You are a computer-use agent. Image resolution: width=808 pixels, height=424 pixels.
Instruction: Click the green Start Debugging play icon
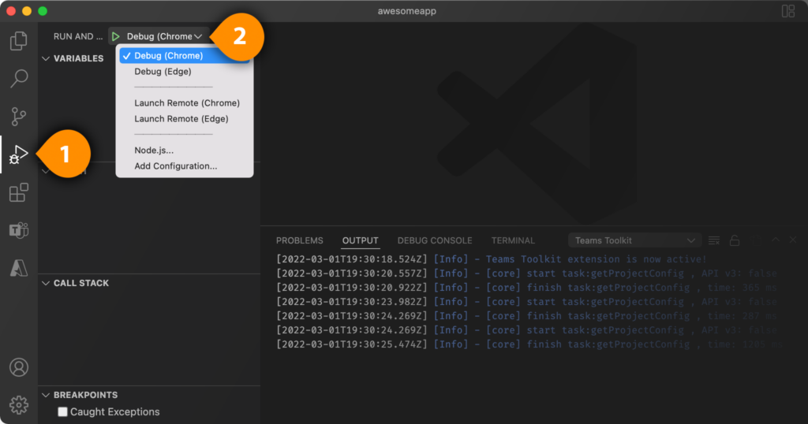point(115,36)
